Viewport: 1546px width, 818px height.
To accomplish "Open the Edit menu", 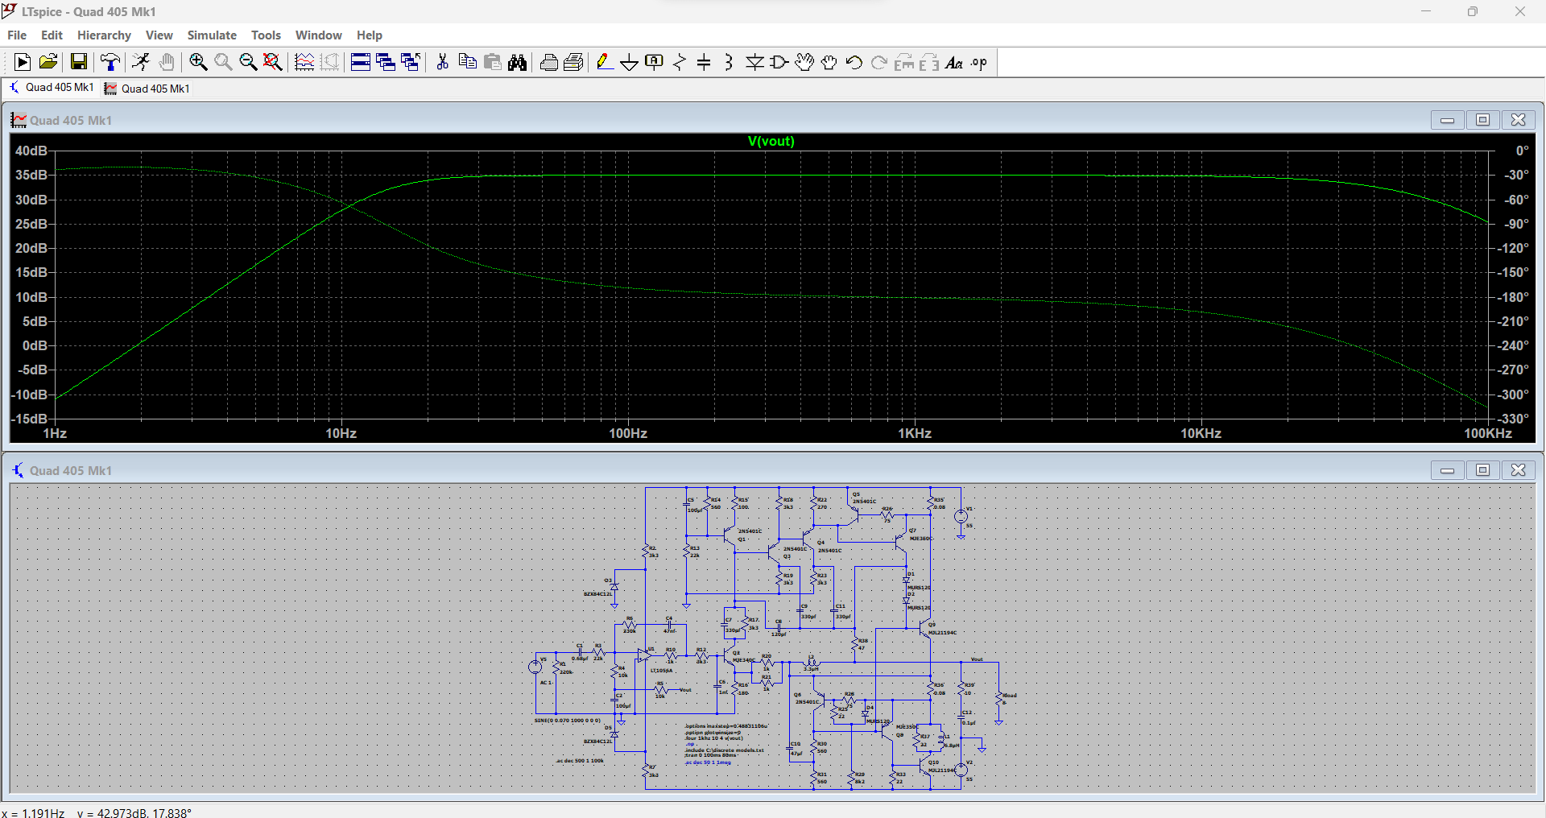I will tap(52, 35).
